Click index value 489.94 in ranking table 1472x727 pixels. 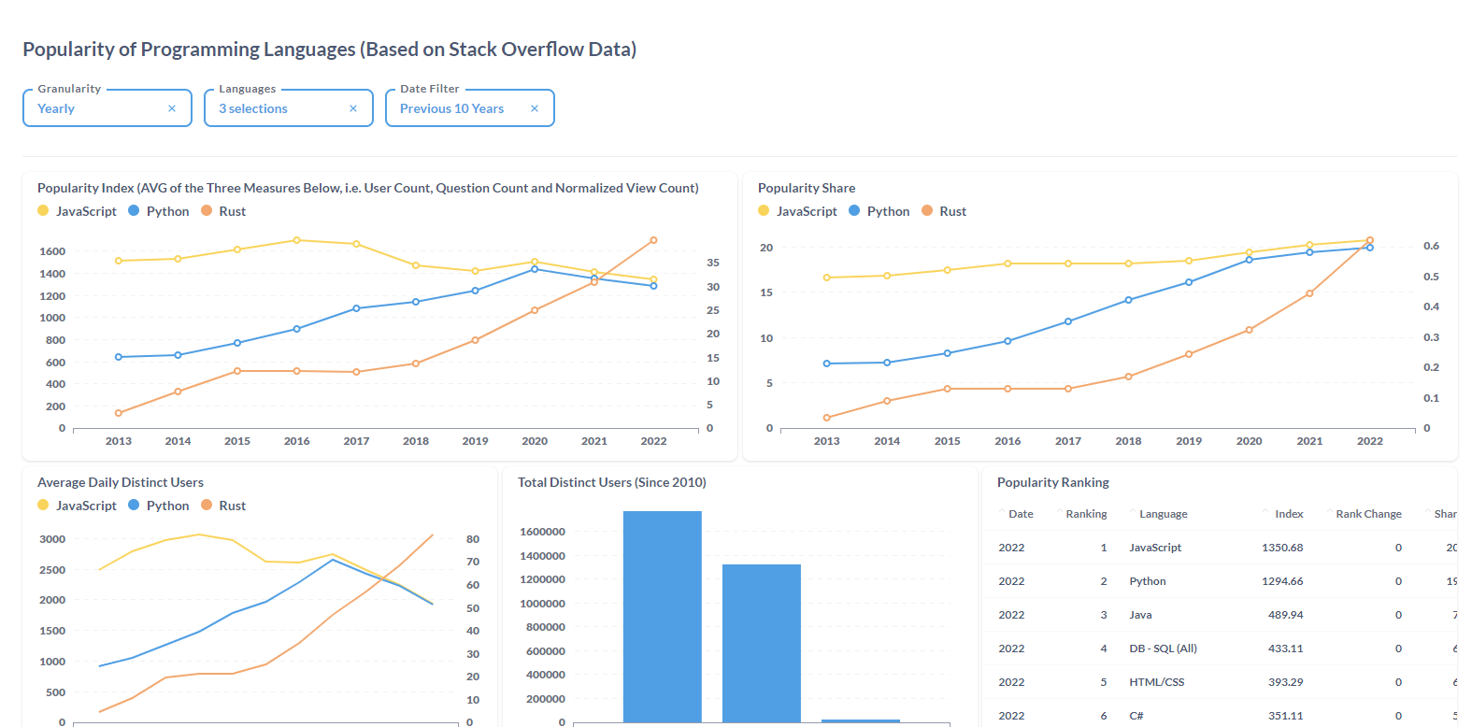click(x=1286, y=615)
